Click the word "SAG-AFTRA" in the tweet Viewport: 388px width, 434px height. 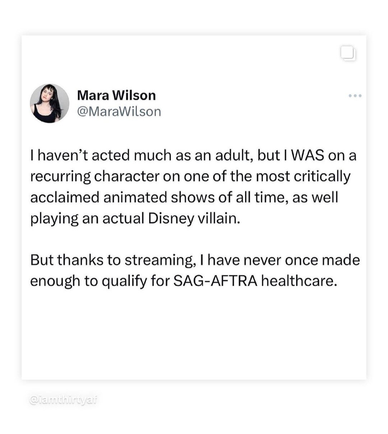(x=215, y=281)
